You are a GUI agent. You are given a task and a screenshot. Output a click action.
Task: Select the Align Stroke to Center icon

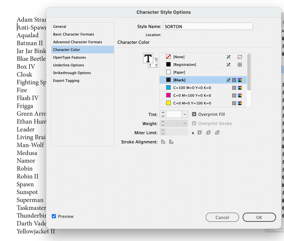pos(163,142)
